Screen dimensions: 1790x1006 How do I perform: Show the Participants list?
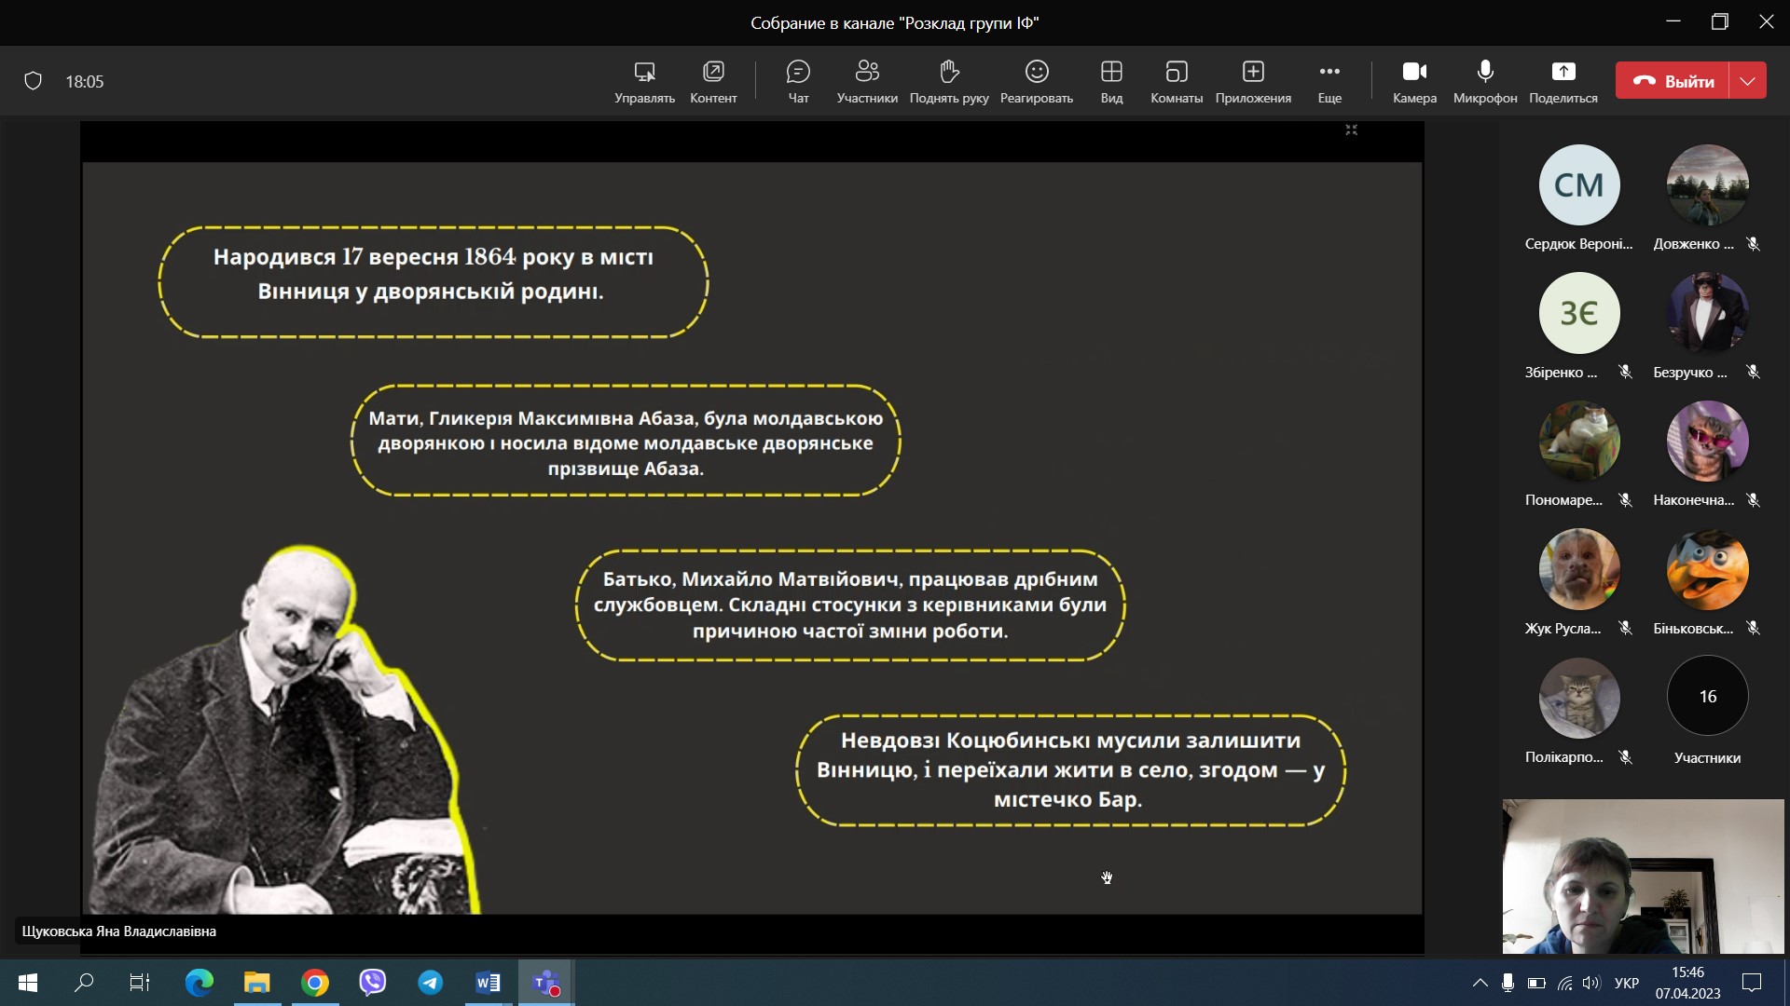click(x=866, y=81)
